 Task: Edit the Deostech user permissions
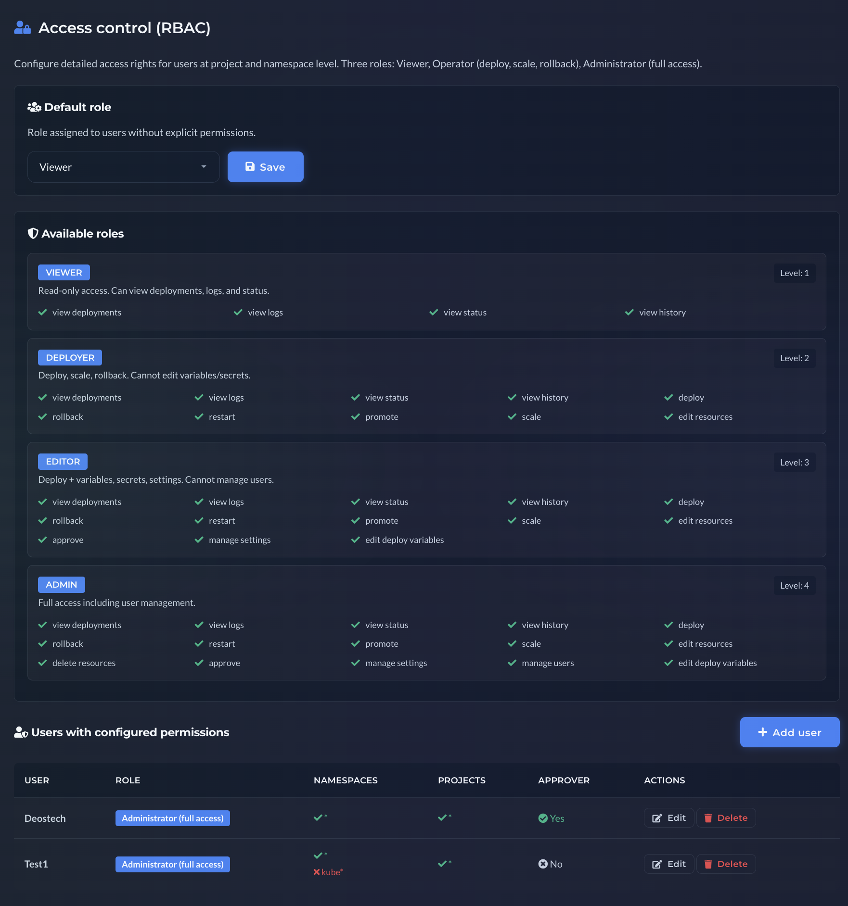coord(668,818)
